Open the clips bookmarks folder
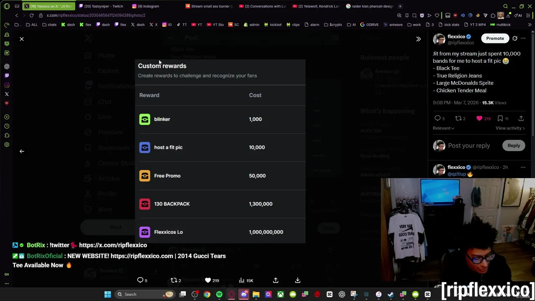 [x=293, y=25]
